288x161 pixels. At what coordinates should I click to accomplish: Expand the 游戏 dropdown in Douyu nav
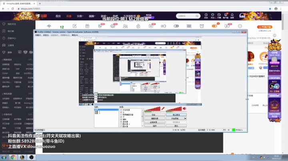(104, 16)
